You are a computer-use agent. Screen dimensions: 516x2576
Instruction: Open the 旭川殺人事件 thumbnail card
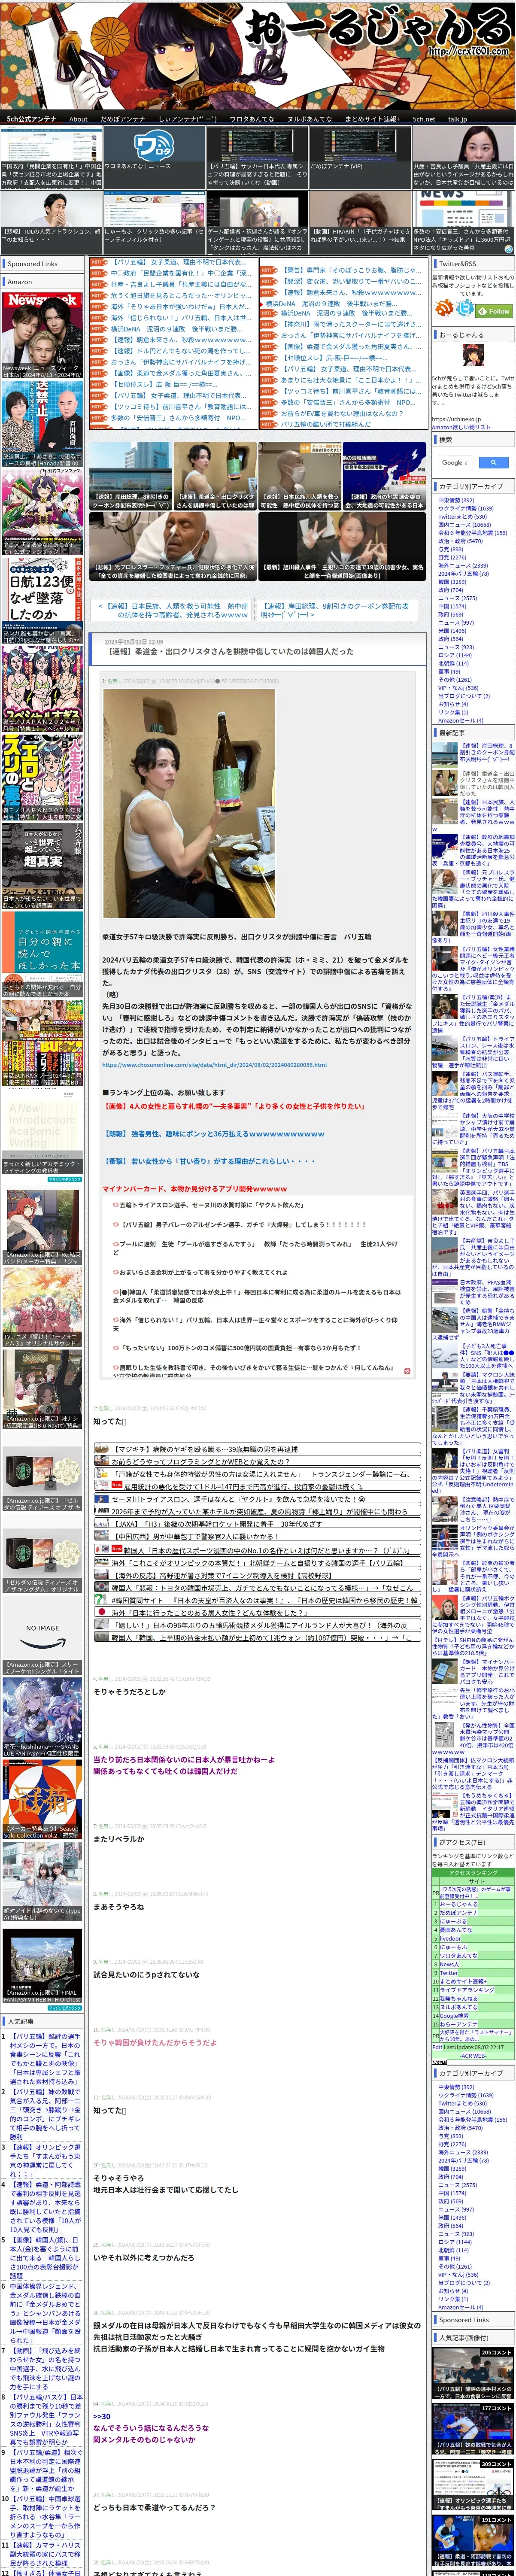pos(342,547)
